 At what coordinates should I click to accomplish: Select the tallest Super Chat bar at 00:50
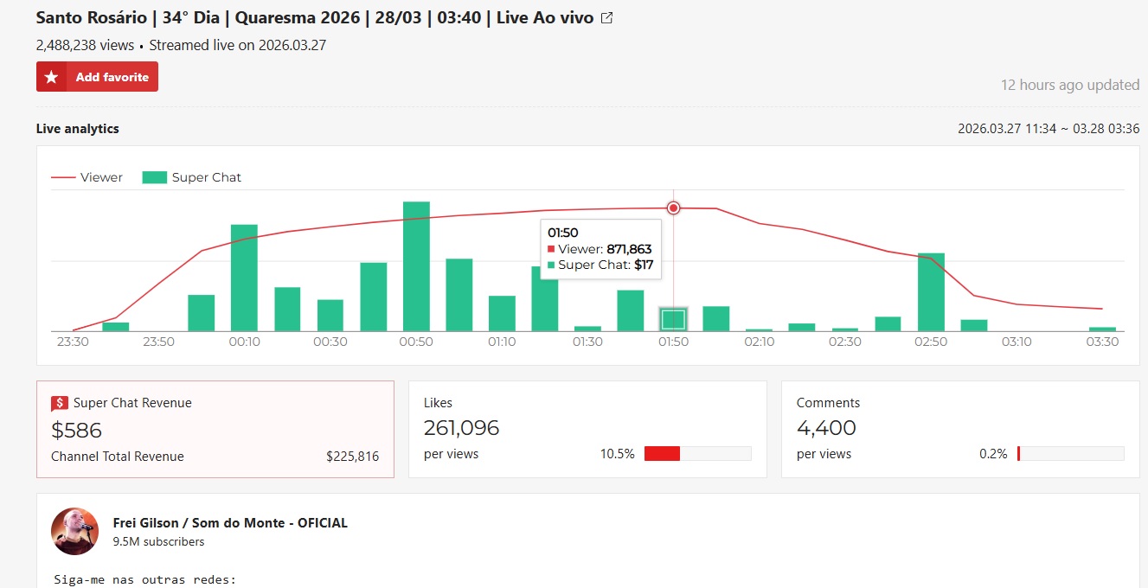tap(416, 266)
